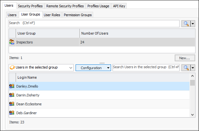The image size is (199, 131).
Task: Open the API Key tab
Action: (x=119, y=6)
